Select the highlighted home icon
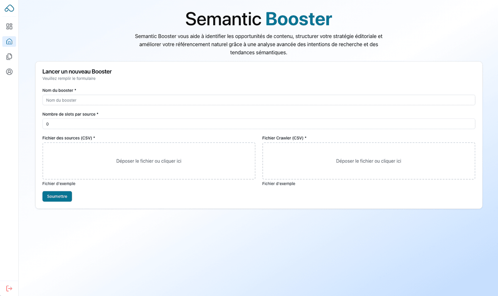498x296 pixels. click(9, 41)
